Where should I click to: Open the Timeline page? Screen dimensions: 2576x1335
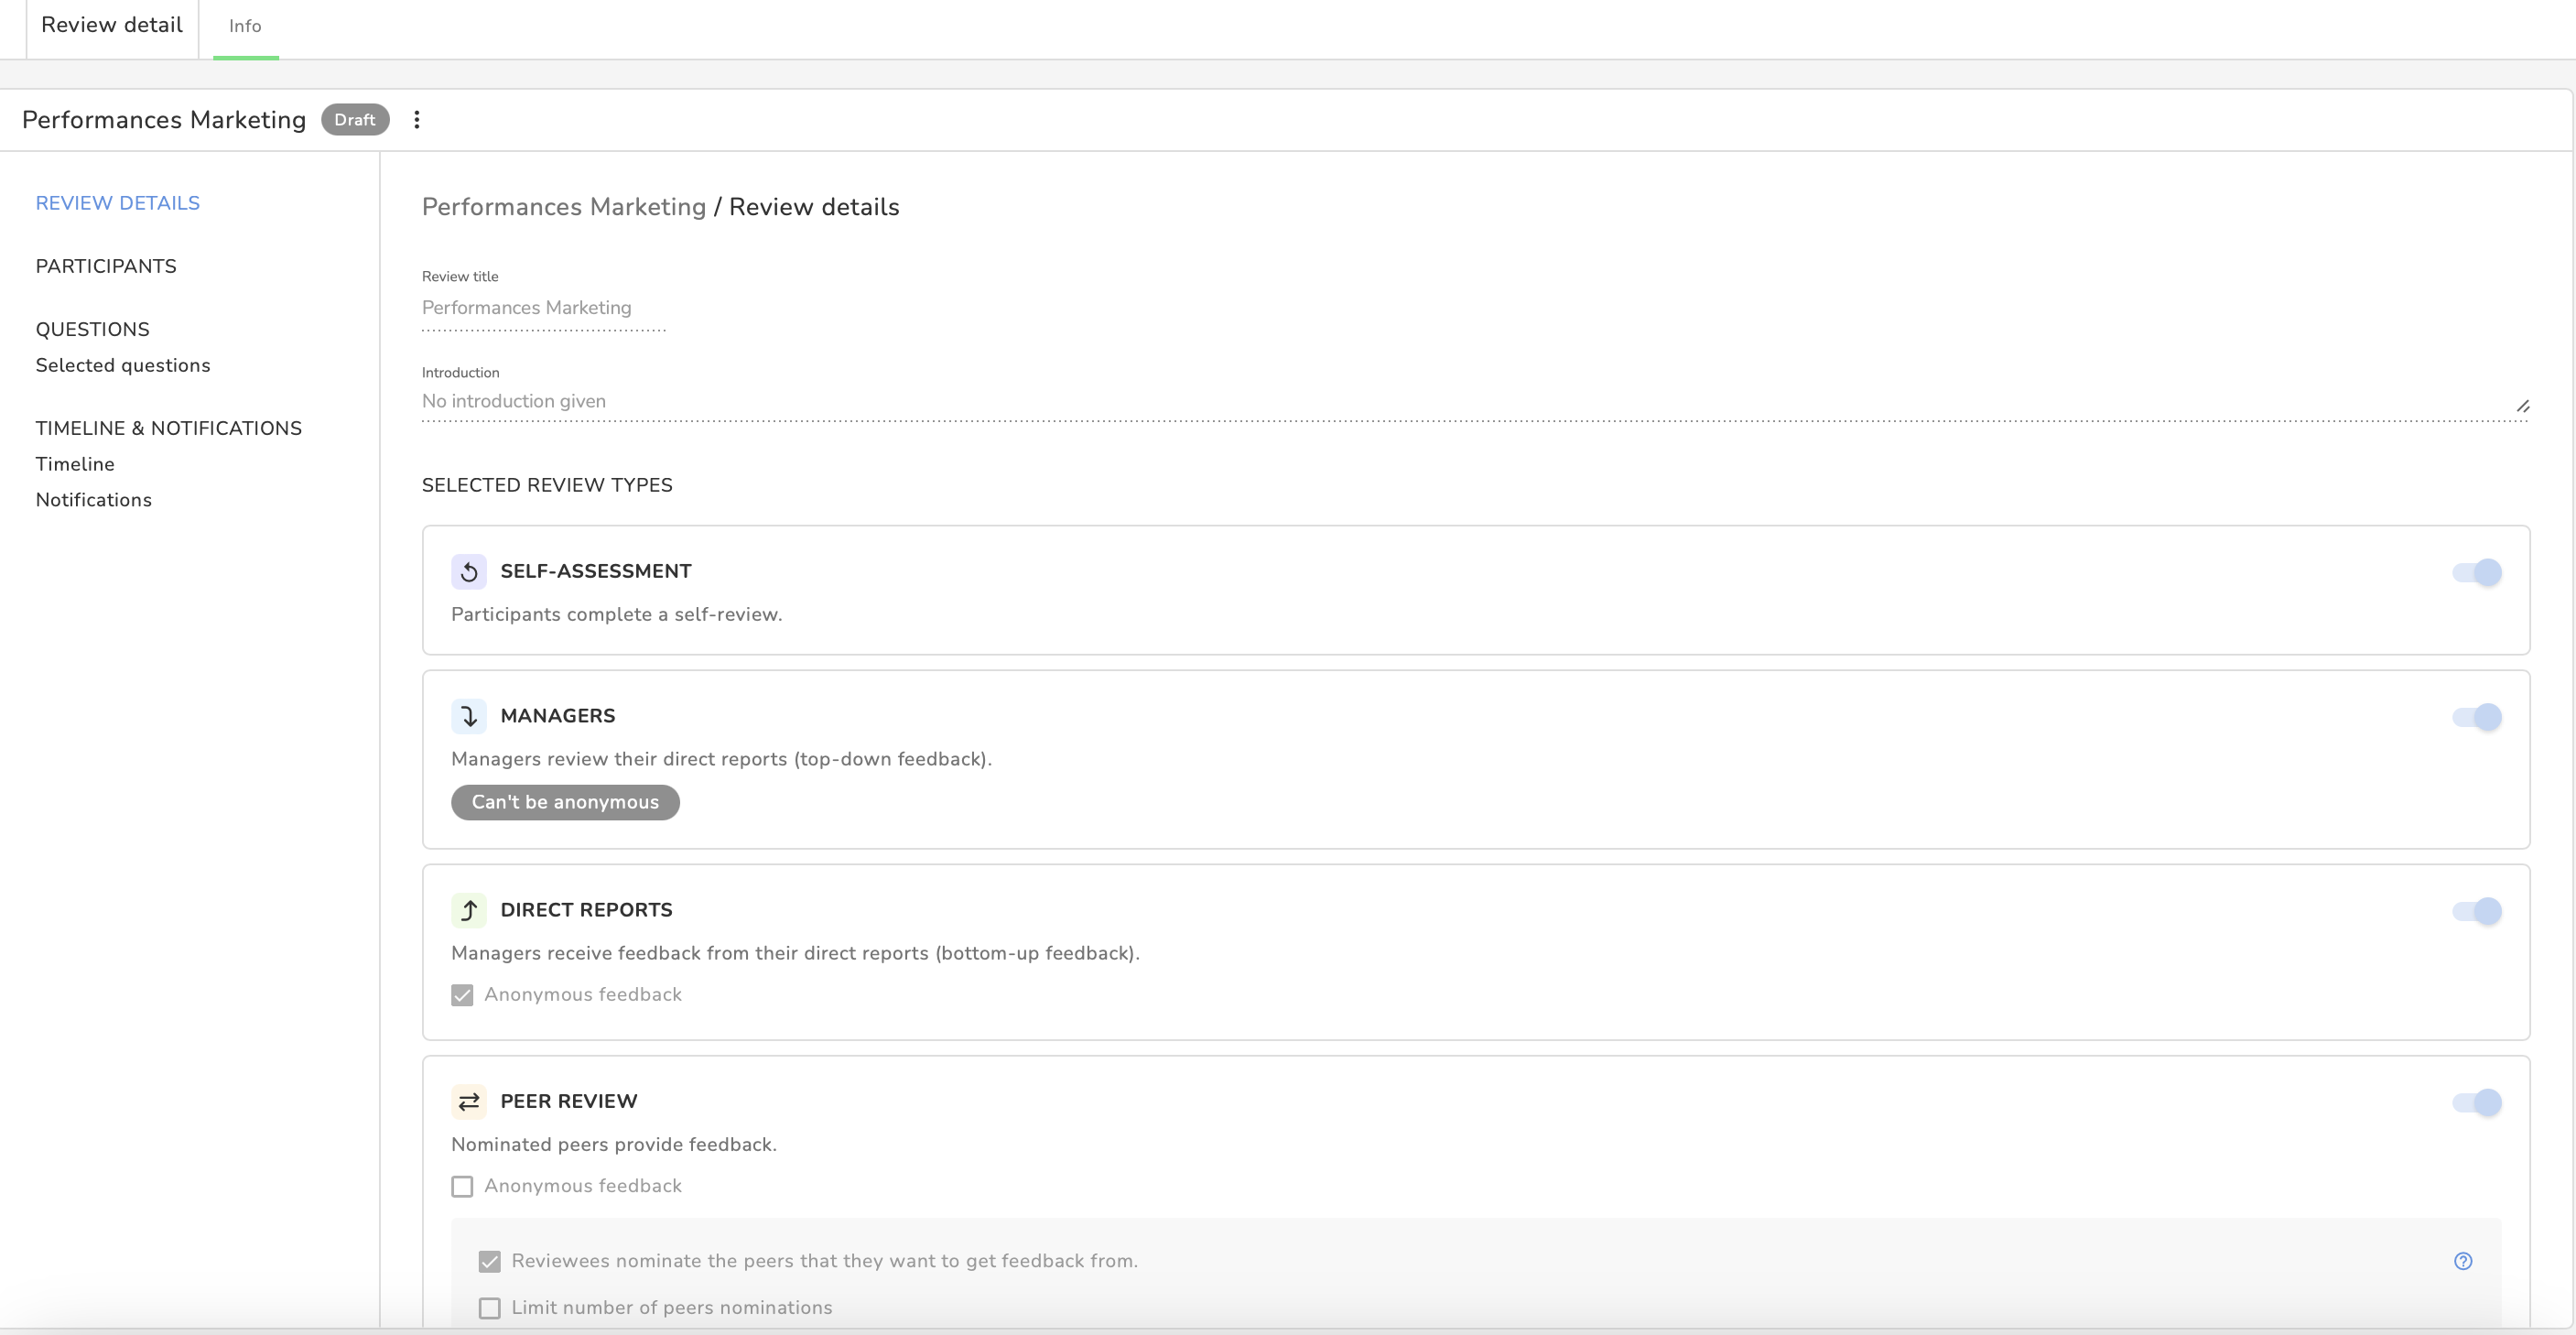click(75, 464)
